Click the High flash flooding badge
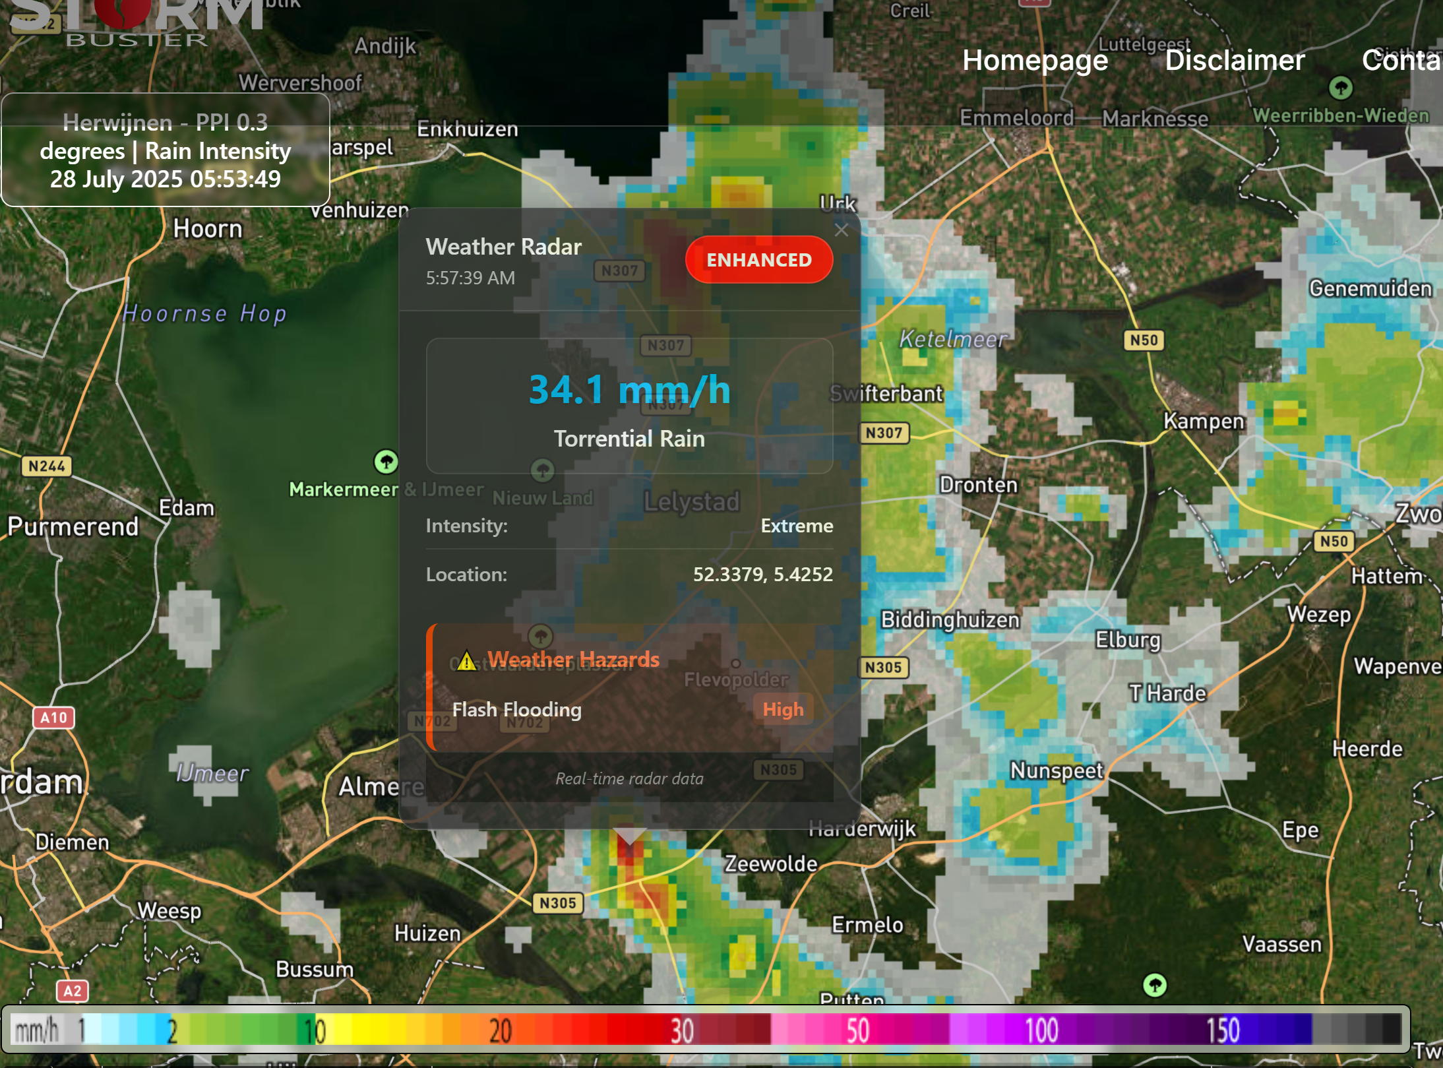The height and width of the screenshot is (1068, 1443). coord(783,709)
